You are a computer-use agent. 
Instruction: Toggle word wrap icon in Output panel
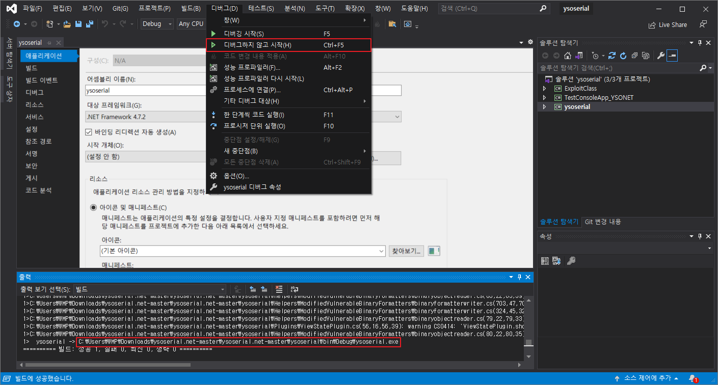tap(295, 289)
